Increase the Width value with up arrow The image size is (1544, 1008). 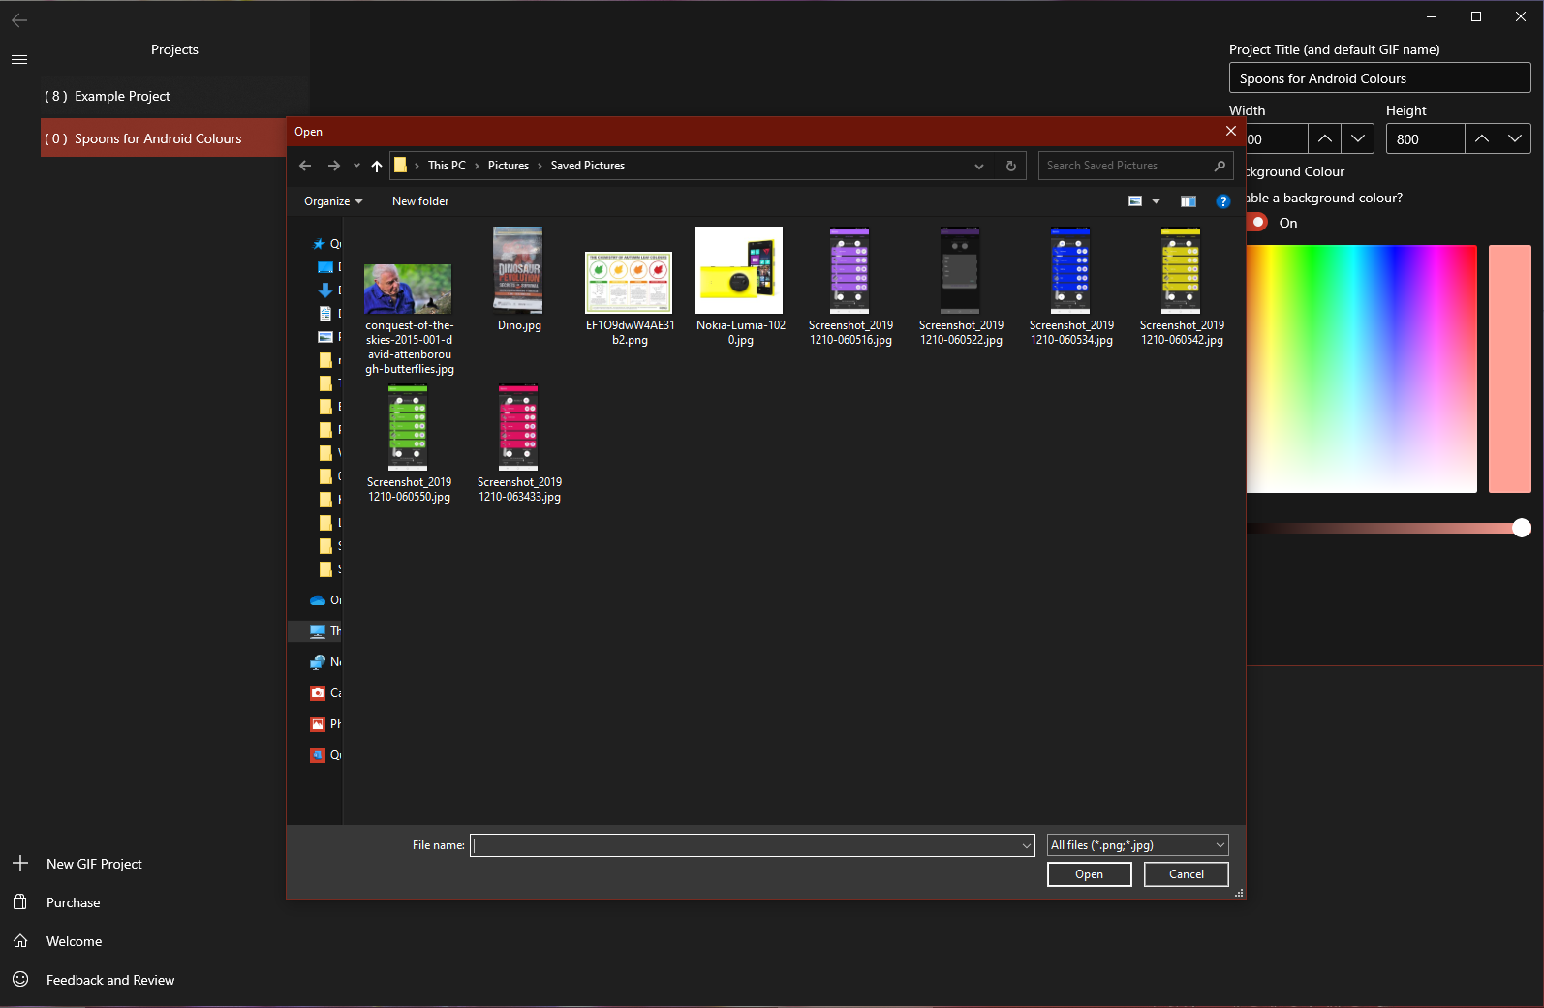click(x=1325, y=138)
